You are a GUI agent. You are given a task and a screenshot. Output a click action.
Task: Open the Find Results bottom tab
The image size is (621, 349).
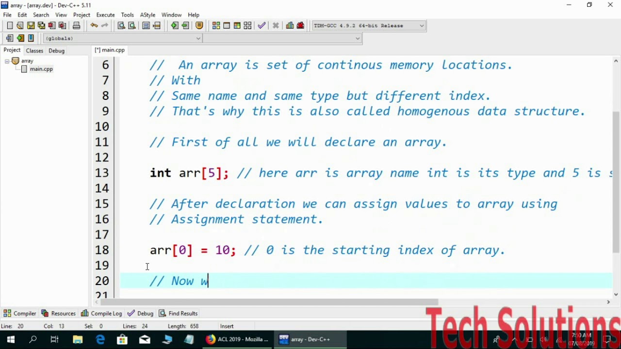click(x=178, y=314)
